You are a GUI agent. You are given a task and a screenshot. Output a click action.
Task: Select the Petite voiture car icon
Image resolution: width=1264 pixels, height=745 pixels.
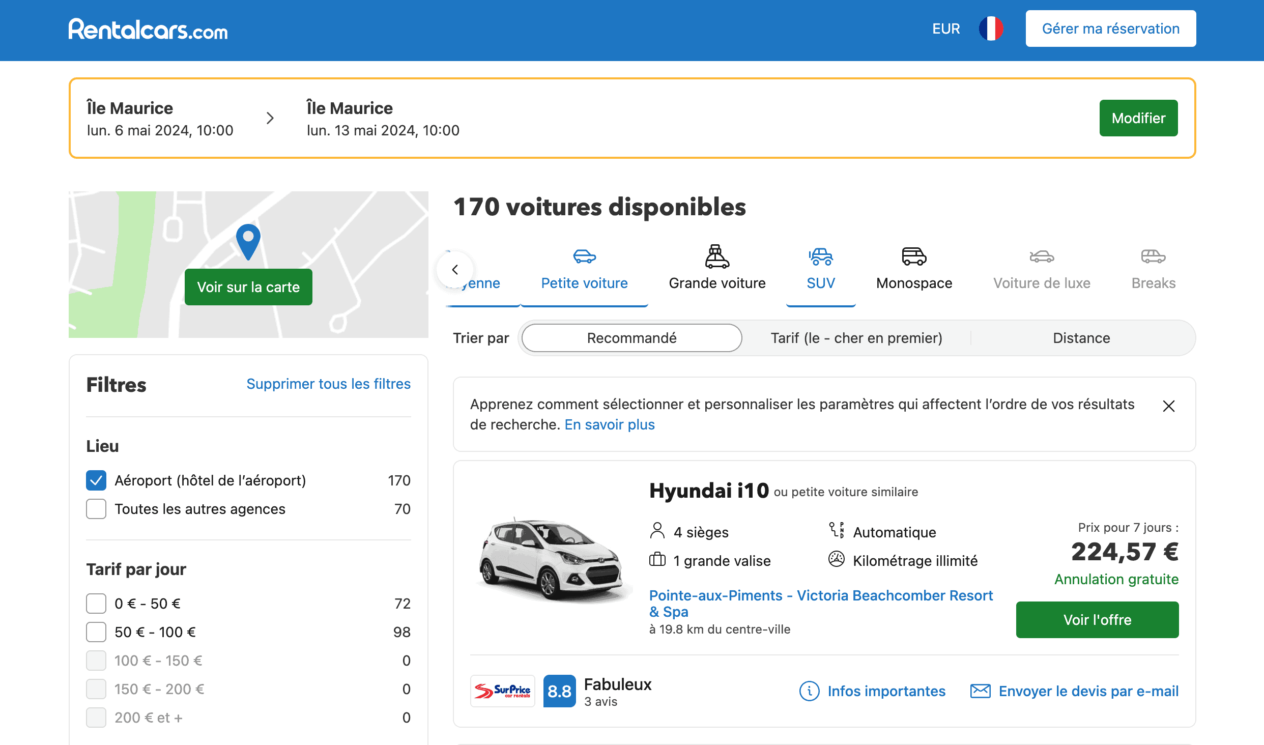584,256
